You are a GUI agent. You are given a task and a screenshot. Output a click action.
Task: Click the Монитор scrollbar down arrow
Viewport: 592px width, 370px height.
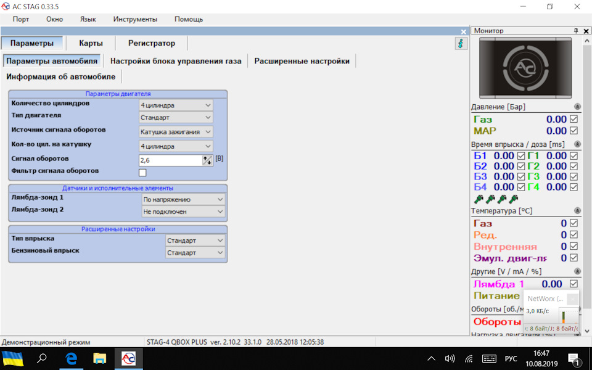(x=586, y=331)
